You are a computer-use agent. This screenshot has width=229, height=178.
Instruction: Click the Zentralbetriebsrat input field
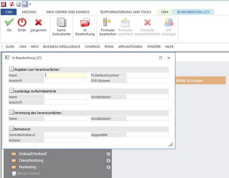[x=65, y=135]
